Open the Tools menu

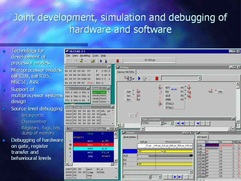pyautogui.click(x=95, y=55)
